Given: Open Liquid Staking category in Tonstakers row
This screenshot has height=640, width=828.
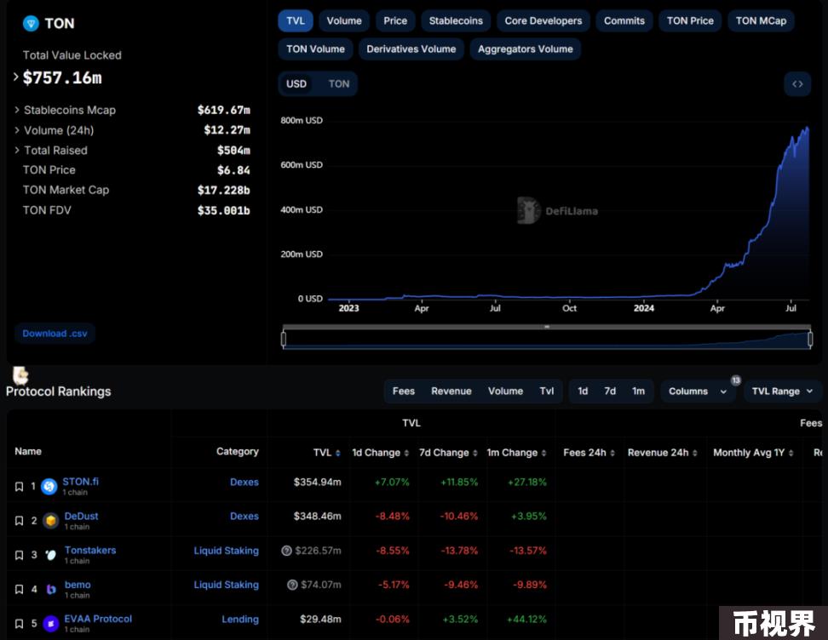Looking at the screenshot, I should pos(226,551).
